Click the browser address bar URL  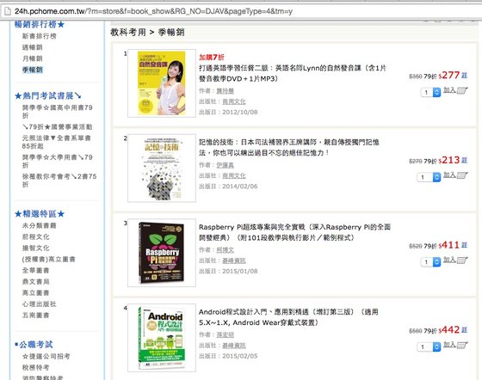tap(154, 11)
